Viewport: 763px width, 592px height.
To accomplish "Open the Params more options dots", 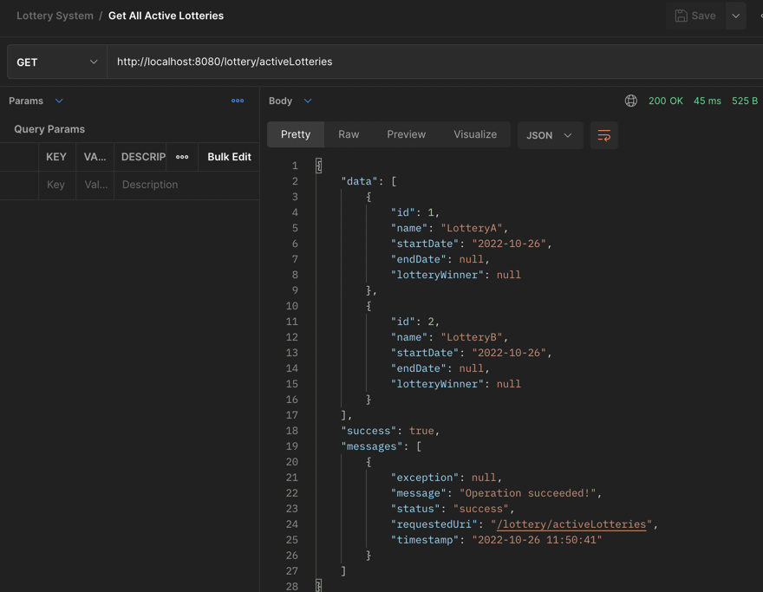I will point(238,101).
